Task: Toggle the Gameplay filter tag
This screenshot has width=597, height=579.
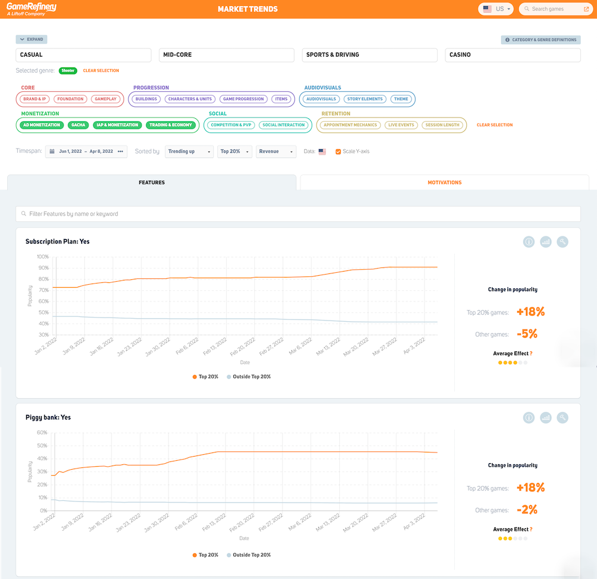Action: click(x=106, y=99)
